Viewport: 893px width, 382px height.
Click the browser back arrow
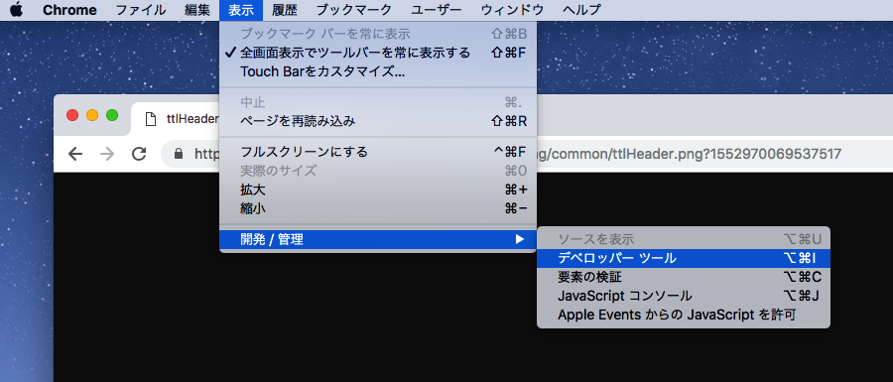coord(75,154)
